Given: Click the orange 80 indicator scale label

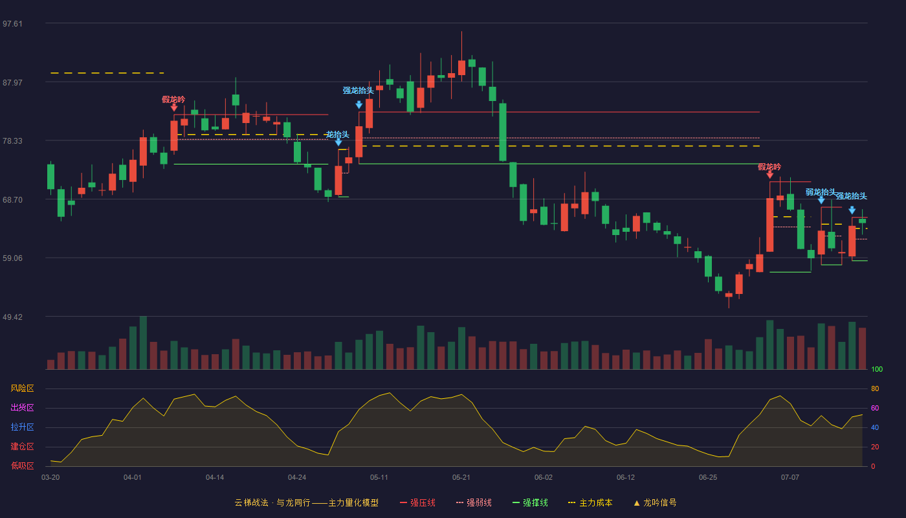Looking at the screenshot, I should [875, 389].
